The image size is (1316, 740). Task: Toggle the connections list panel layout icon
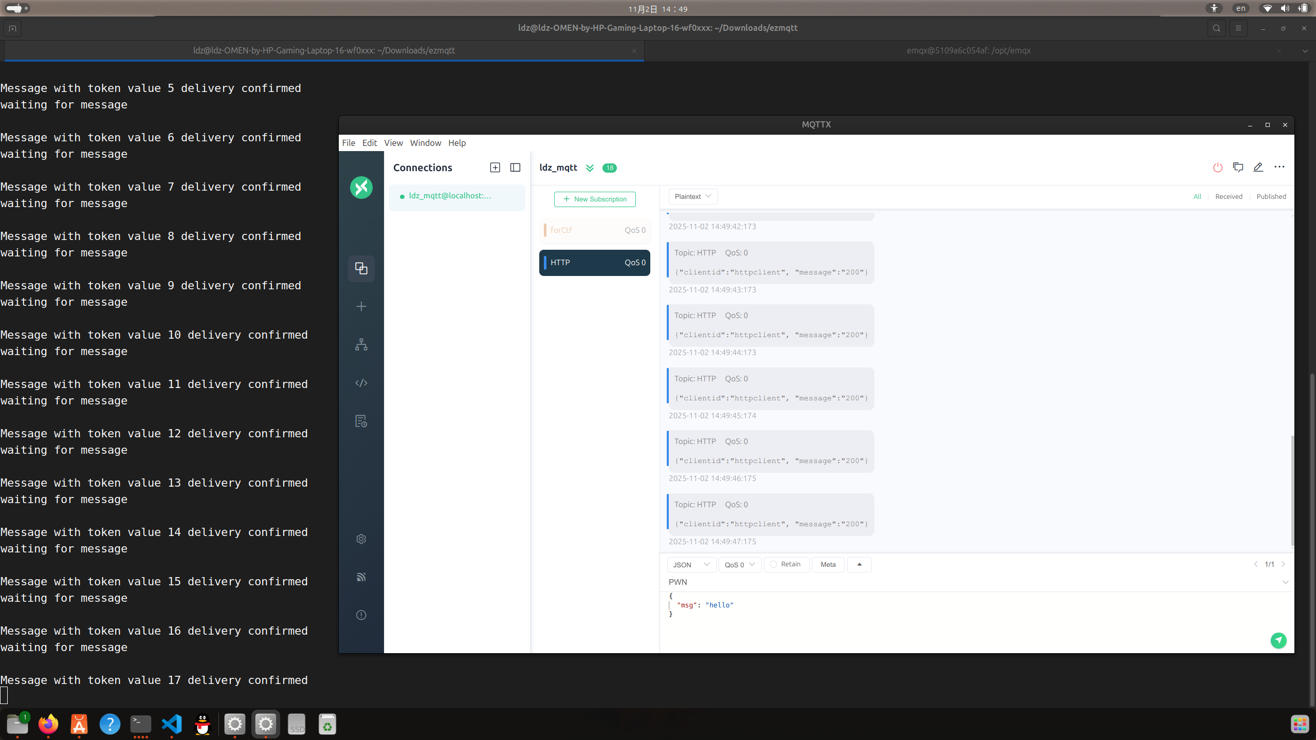pyautogui.click(x=515, y=168)
